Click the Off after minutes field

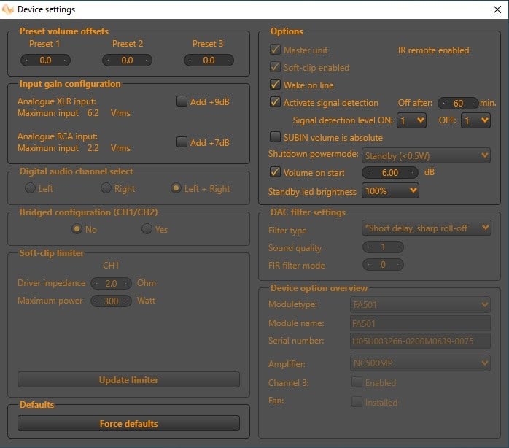pyautogui.click(x=458, y=103)
